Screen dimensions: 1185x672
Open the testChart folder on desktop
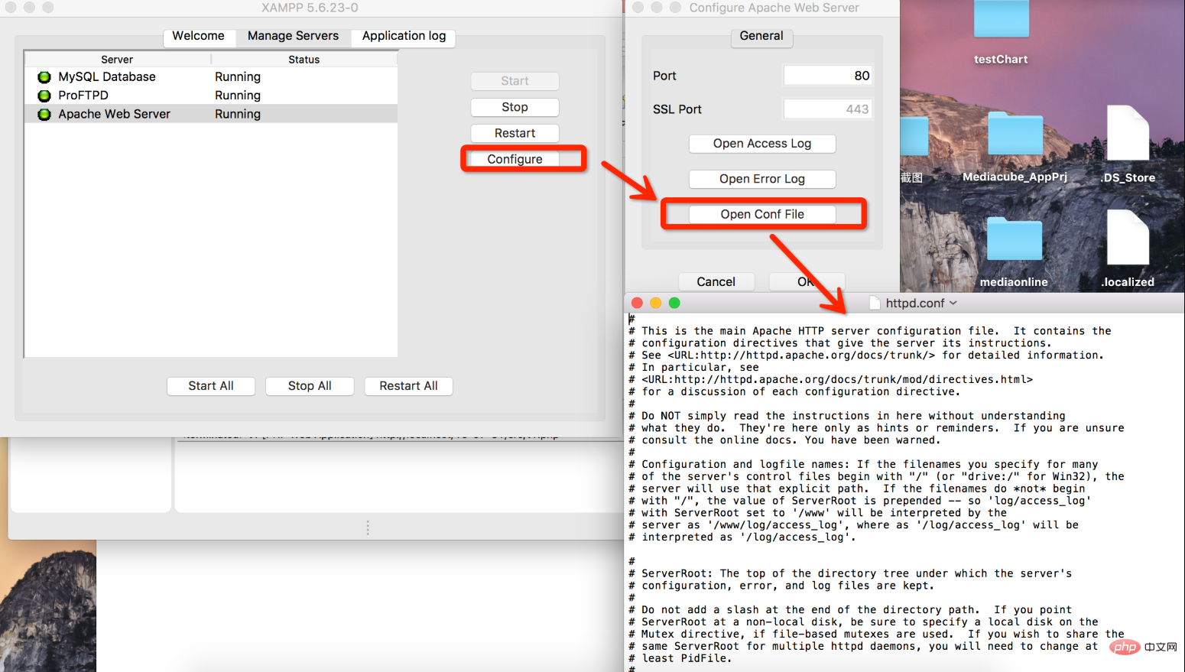pyautogui.click(x=1001, y=19)
